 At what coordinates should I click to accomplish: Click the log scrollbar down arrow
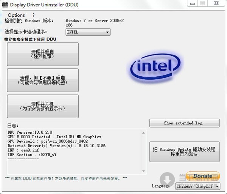point(144,171)
